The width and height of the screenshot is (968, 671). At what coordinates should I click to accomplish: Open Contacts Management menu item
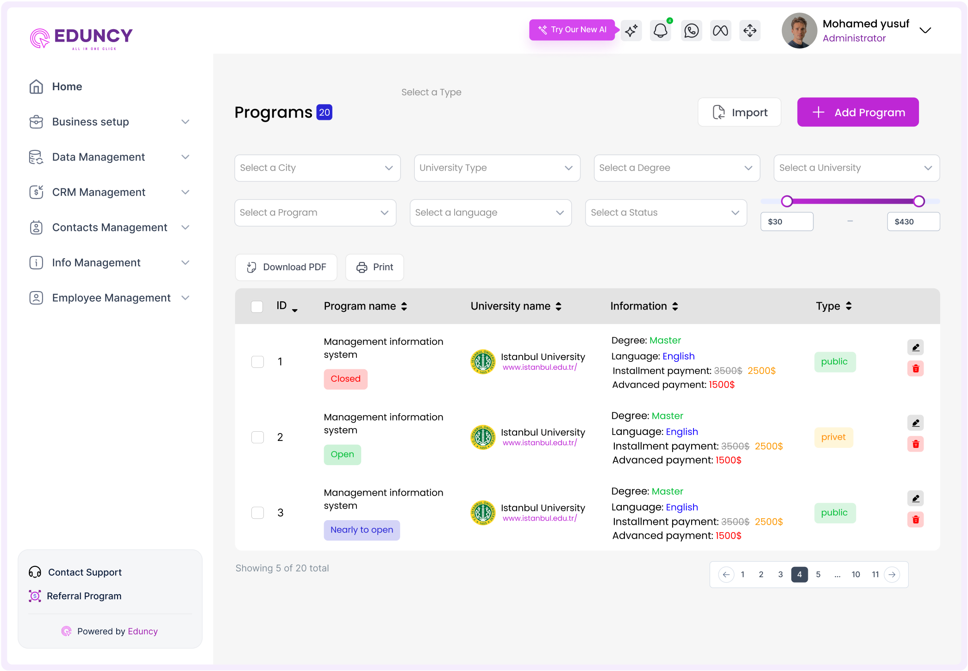110,227
